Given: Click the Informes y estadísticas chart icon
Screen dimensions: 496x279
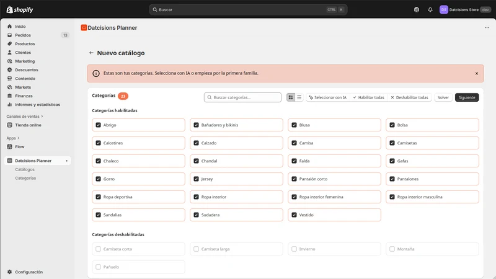Looking at the screenshot, I should click(x=9, y=105).
